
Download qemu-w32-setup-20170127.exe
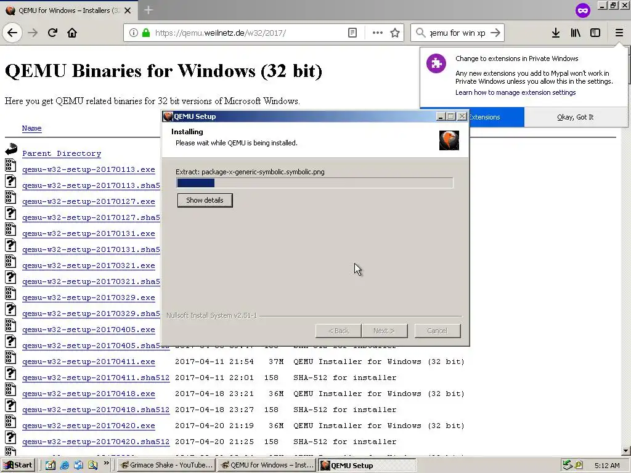(x=89, y=201)
